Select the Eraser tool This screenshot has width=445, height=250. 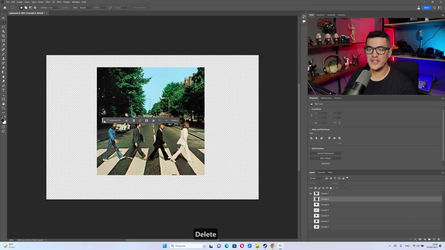(4, 68)
